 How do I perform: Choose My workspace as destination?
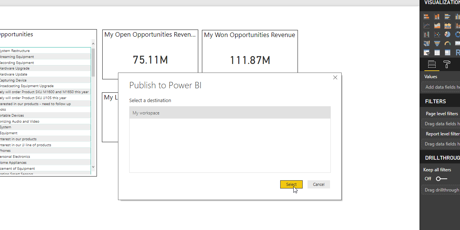(230, 113)
